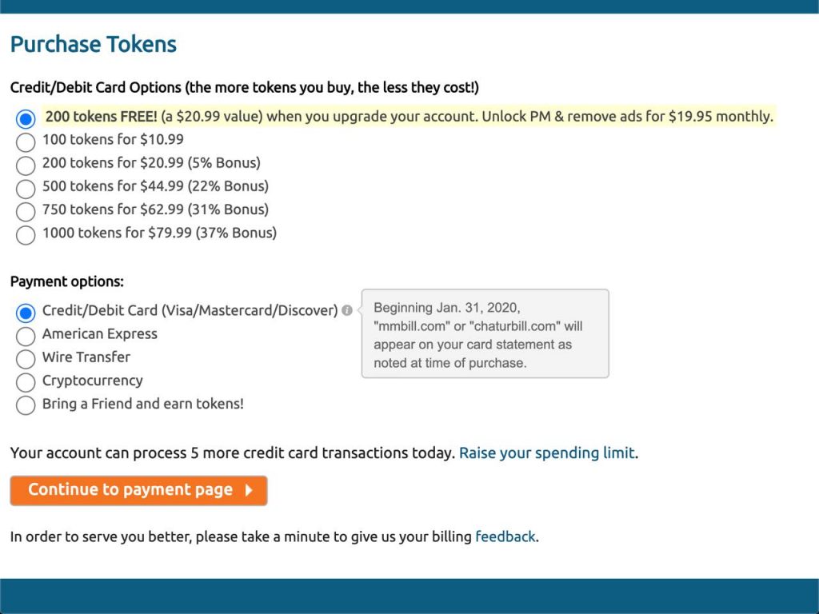Select 1000 tokens for $79.99 option
Image resolution: width=819 pixels, height=614 pixels.
[x=26, y=235]
